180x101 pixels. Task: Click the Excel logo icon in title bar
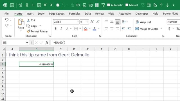click(x=5, y=5)
